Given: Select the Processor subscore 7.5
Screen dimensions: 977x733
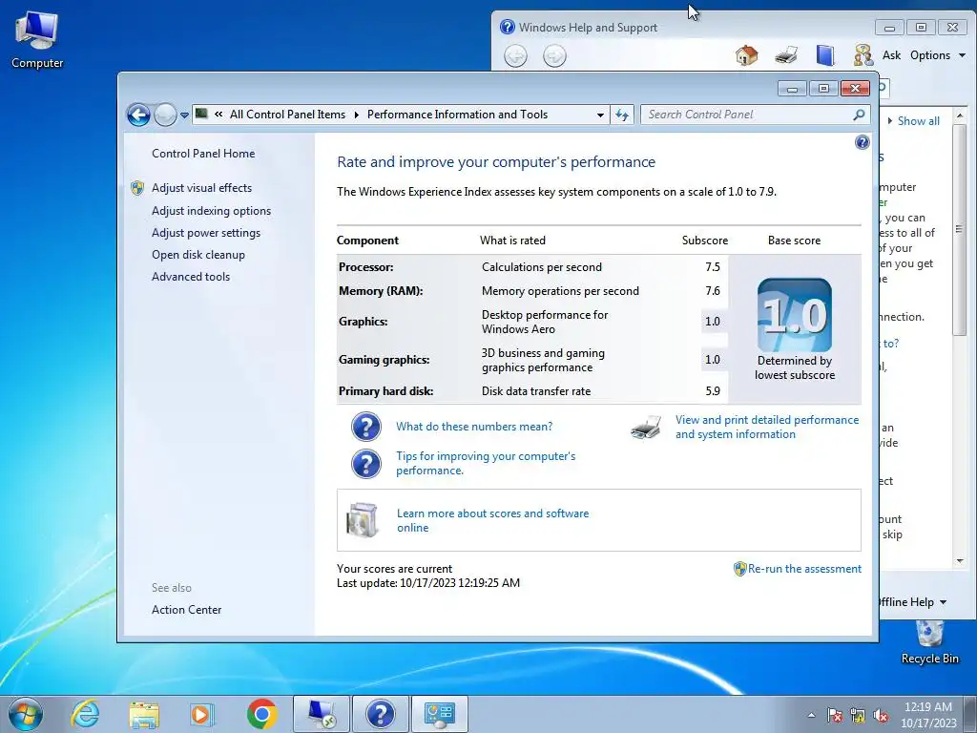Looking at the screenshot, I should click(x=713, y=267).
